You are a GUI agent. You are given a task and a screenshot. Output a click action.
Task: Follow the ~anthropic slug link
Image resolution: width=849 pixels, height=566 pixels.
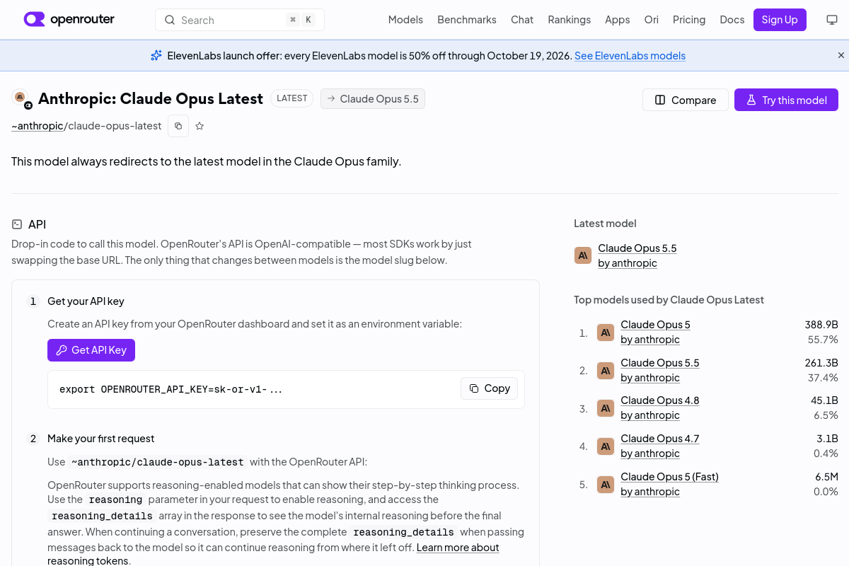(x=37, y=126)
